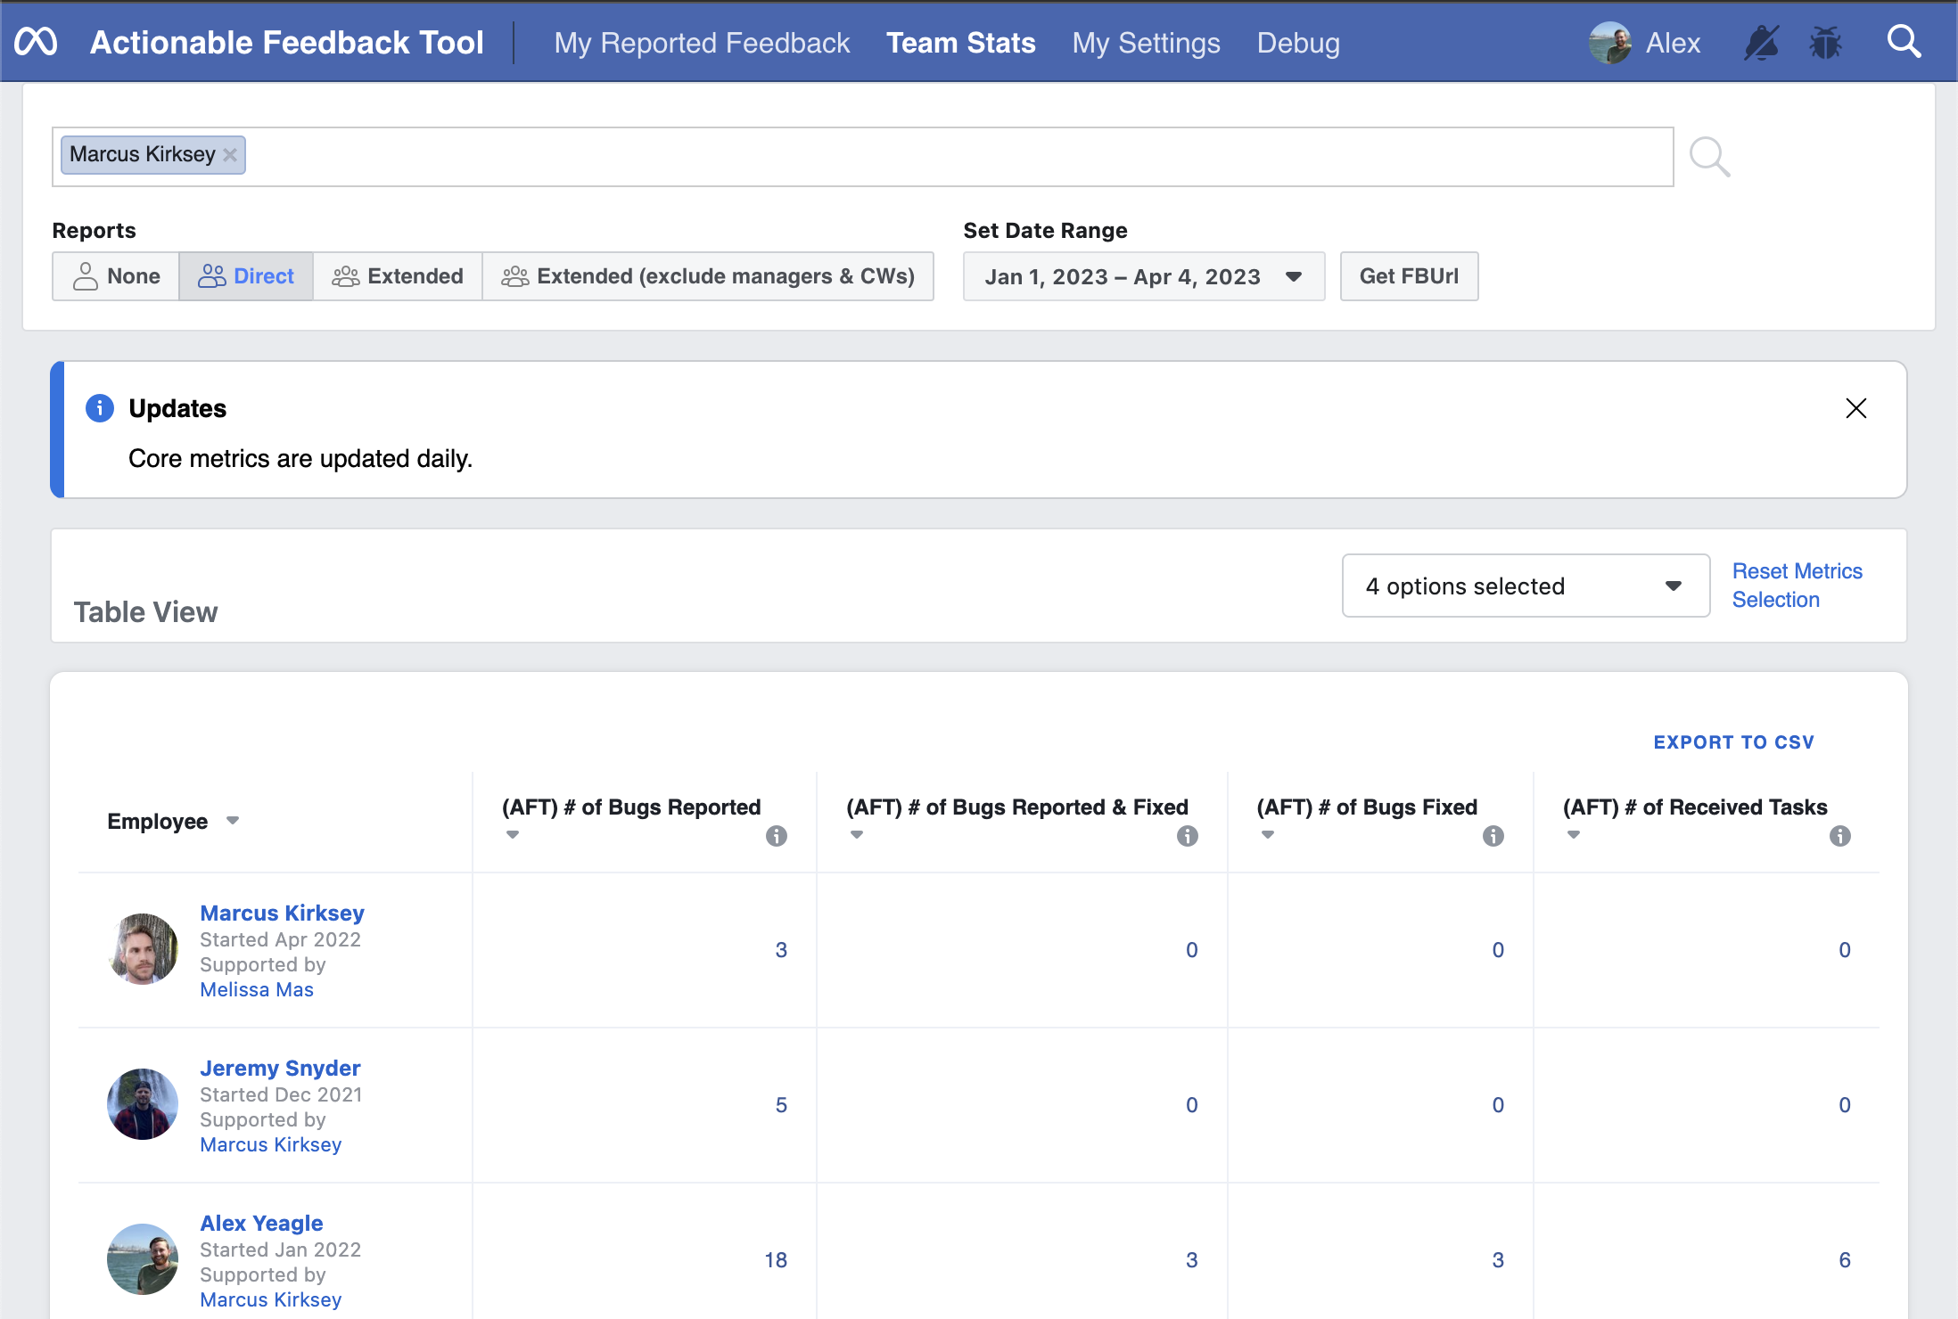Open the My Reported Feedback tab
Screen dimensions: 1958x1319
tap(702, 43)
